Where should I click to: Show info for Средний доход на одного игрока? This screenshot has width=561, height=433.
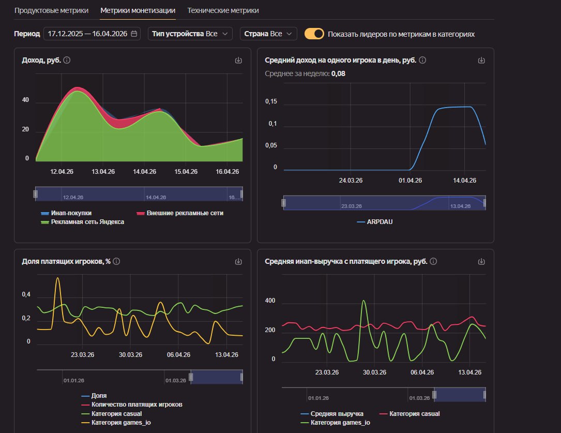[422, 60]
